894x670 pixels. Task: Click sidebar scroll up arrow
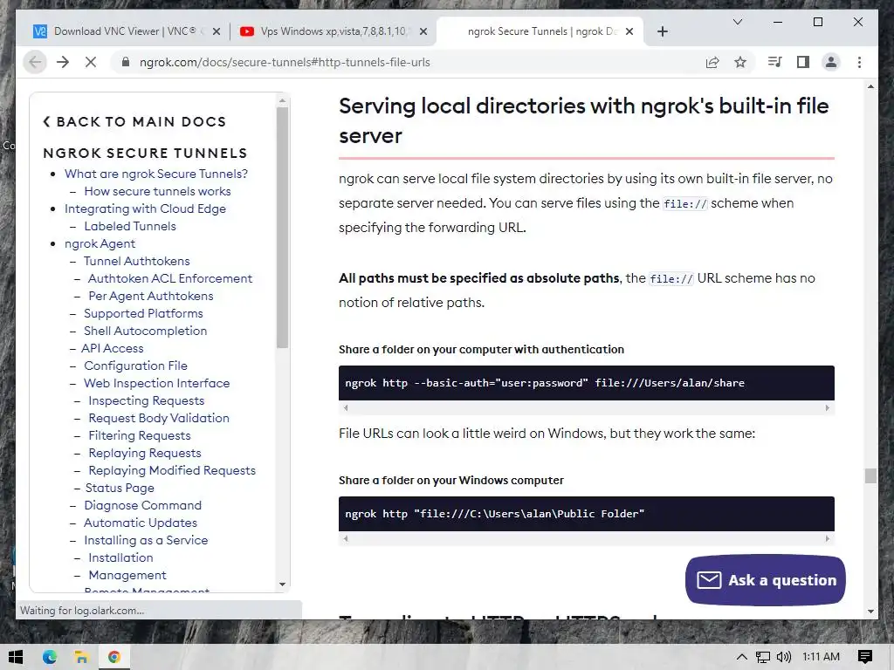[282, 100]
